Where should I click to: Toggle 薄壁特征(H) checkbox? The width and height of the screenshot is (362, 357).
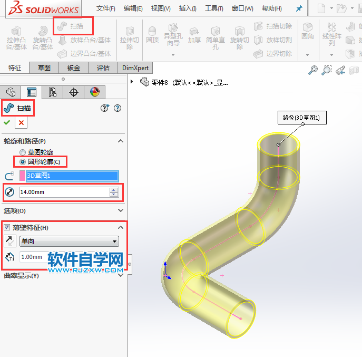point(7,227)
